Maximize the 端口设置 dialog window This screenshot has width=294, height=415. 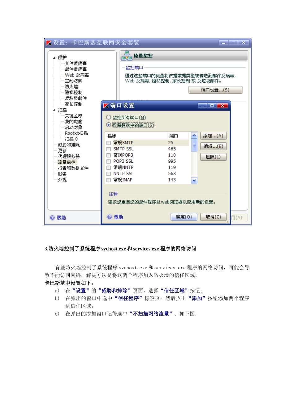(212, 106)
